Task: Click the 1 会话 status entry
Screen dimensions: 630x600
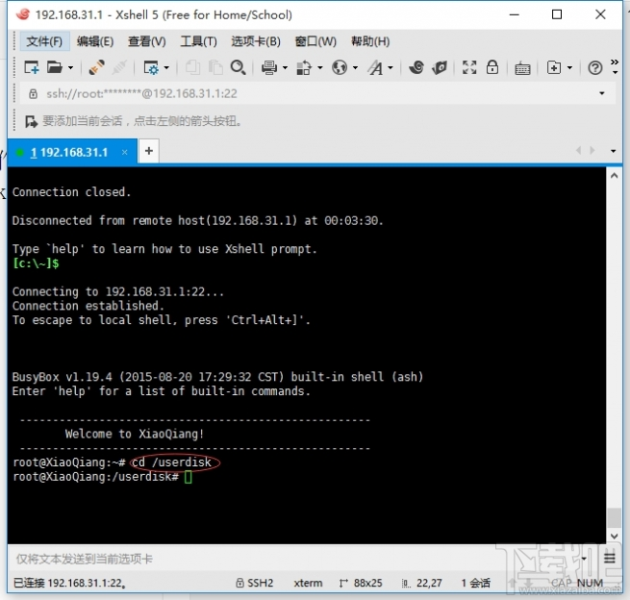Action: coord(475,583)
